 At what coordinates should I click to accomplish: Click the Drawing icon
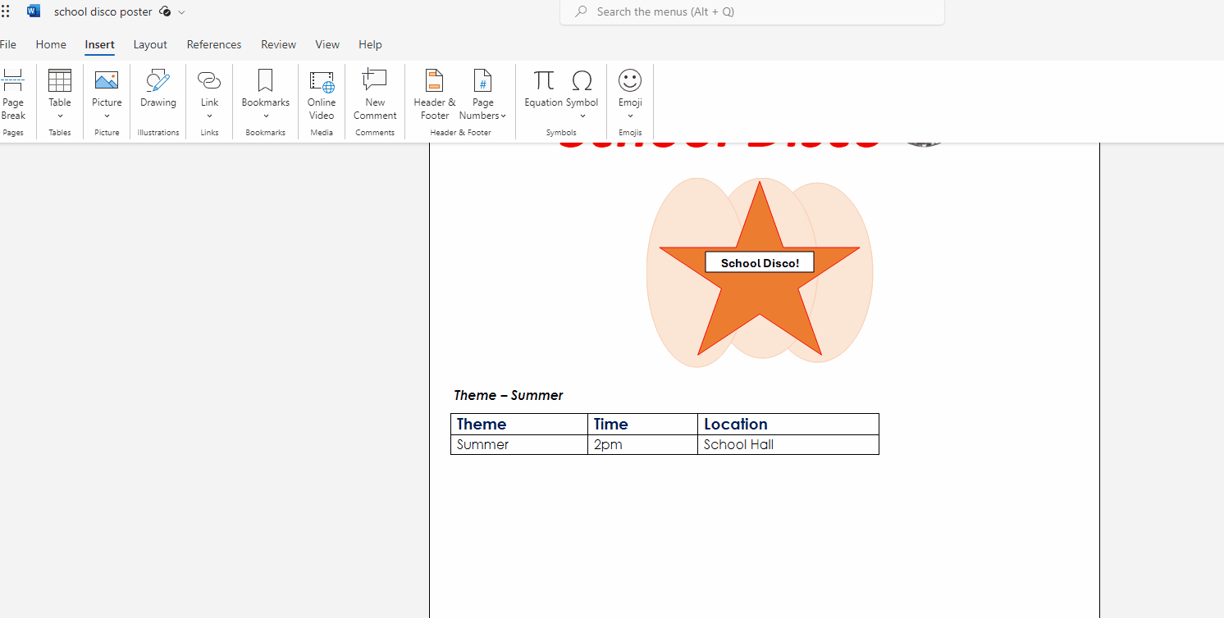pos(158,89)
